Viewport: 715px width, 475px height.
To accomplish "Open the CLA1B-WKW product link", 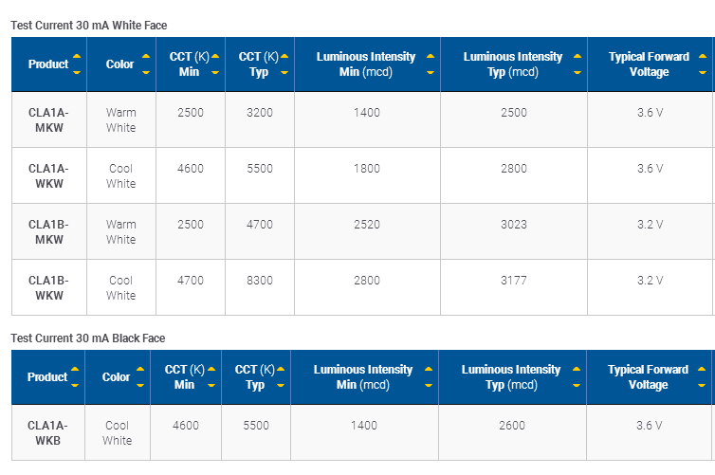I will (48, 288).
